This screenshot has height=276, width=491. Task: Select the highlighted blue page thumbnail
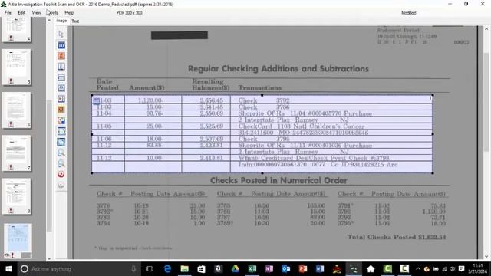pos(18,241)
